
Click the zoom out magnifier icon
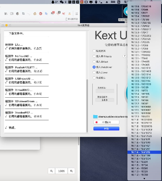coord(51,171)
